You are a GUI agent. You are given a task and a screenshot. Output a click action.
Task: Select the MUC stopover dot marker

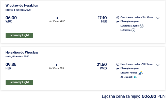pyautogui.click(x=57, y=18)
